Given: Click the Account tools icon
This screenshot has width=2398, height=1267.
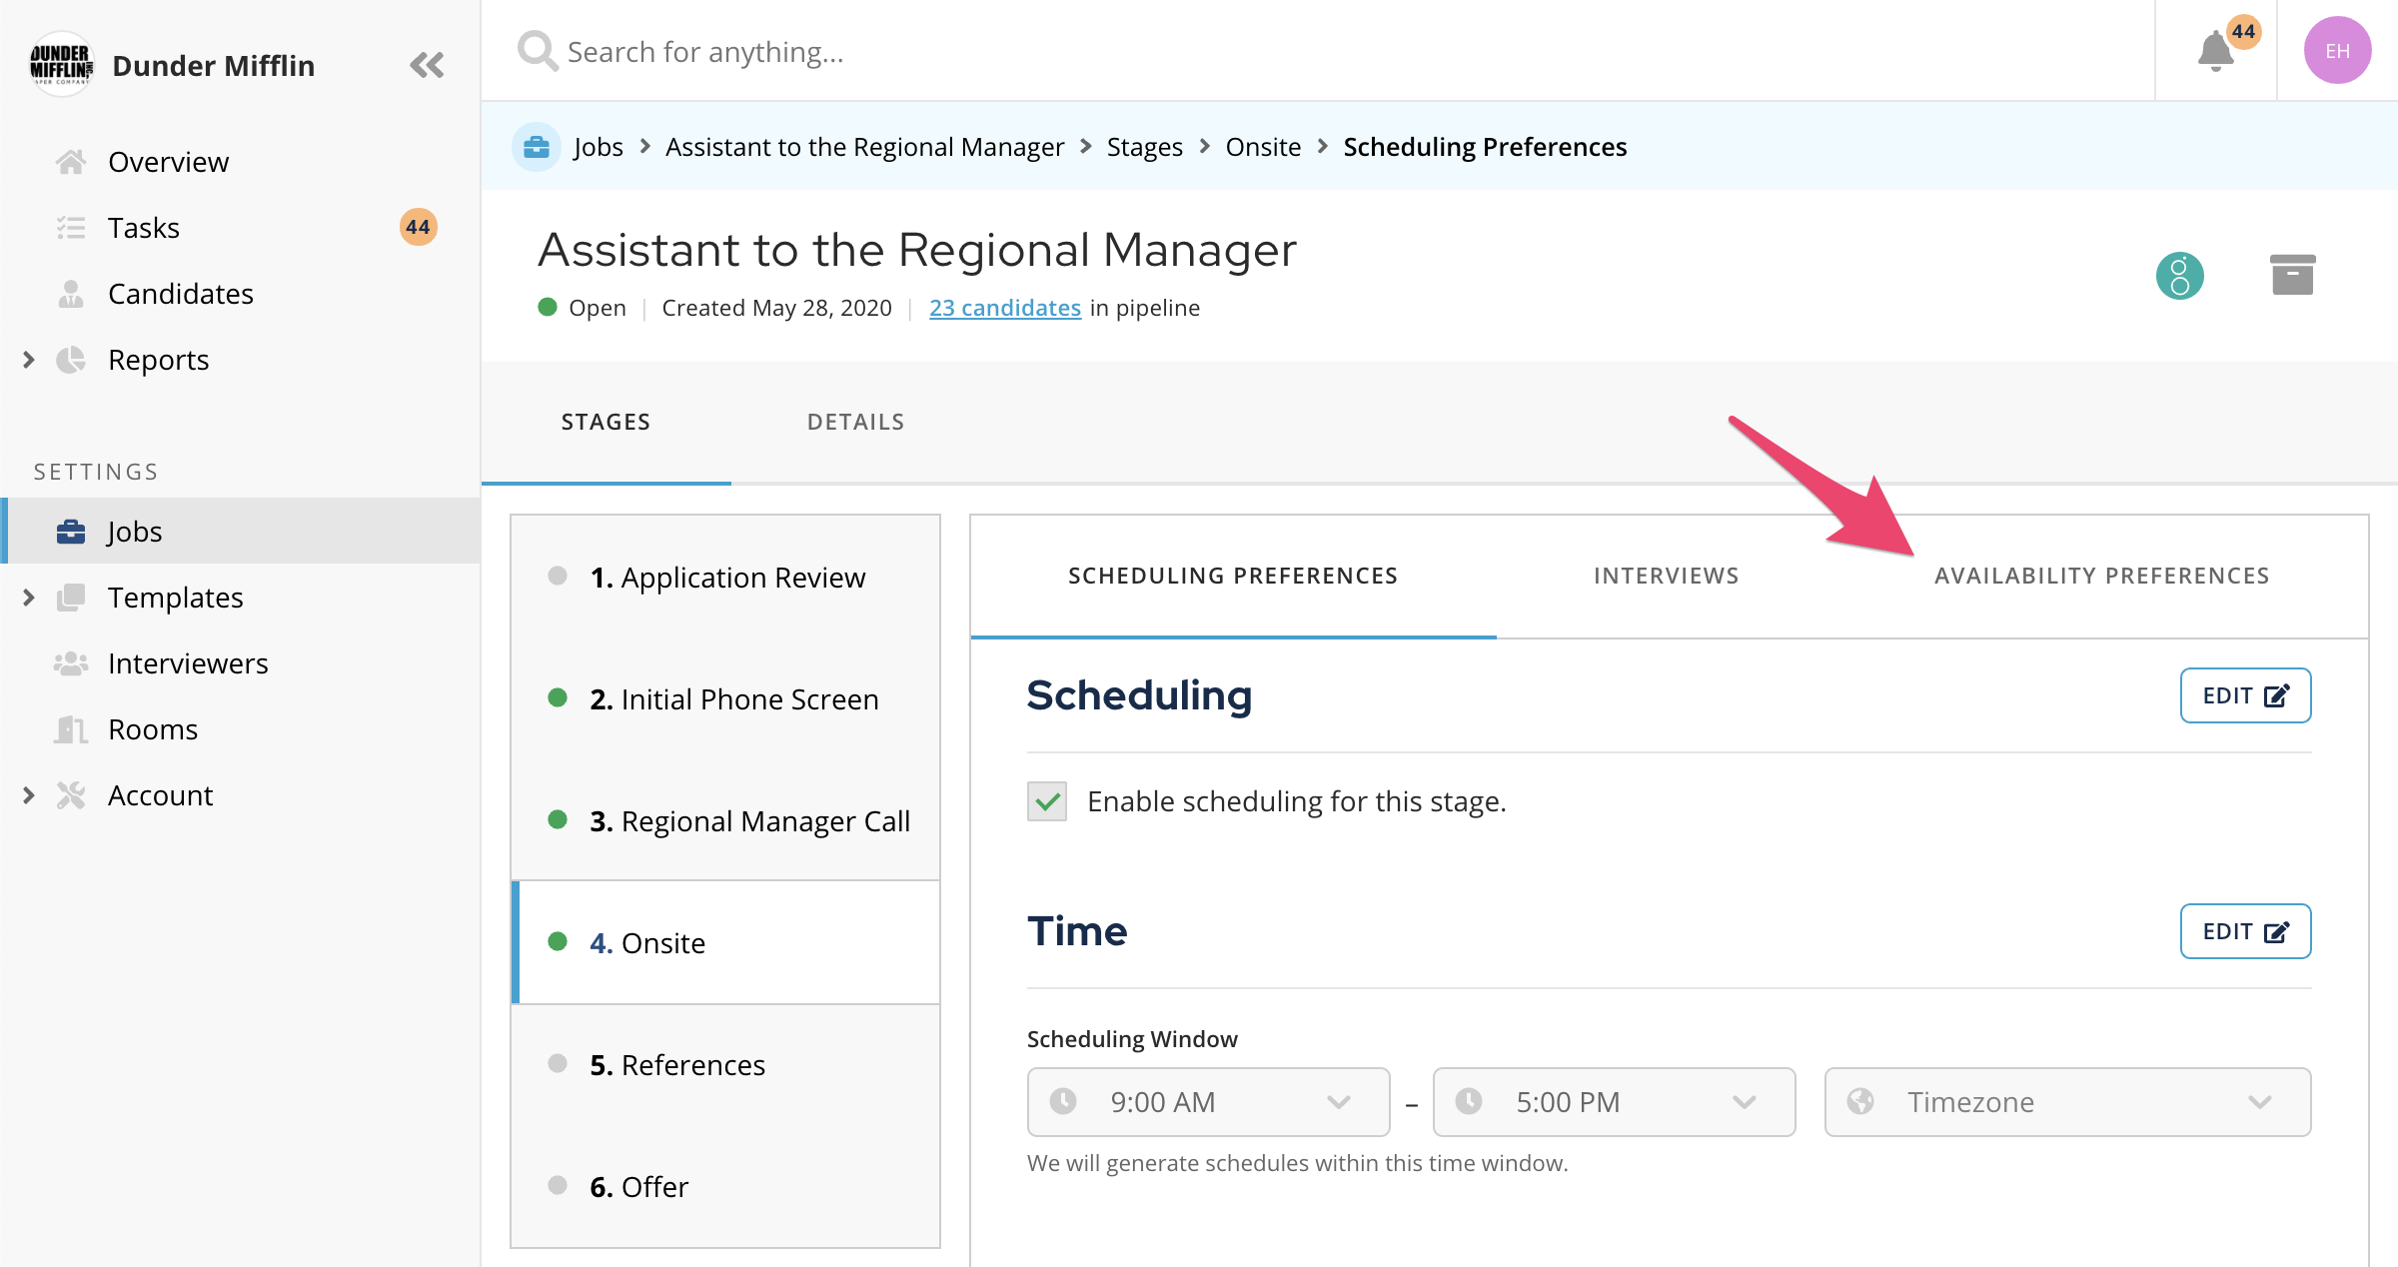Looking at the screenshot, I should point(71,795).
